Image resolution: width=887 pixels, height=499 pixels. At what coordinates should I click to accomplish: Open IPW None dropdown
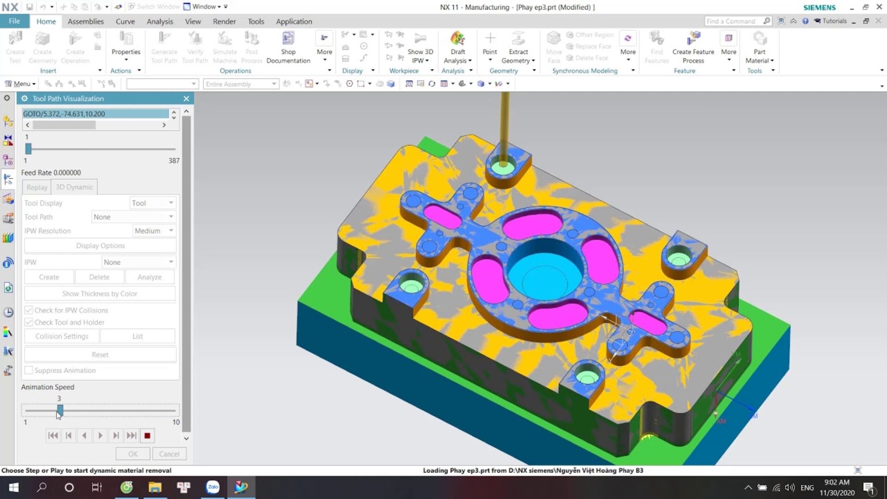coord(139,262)
